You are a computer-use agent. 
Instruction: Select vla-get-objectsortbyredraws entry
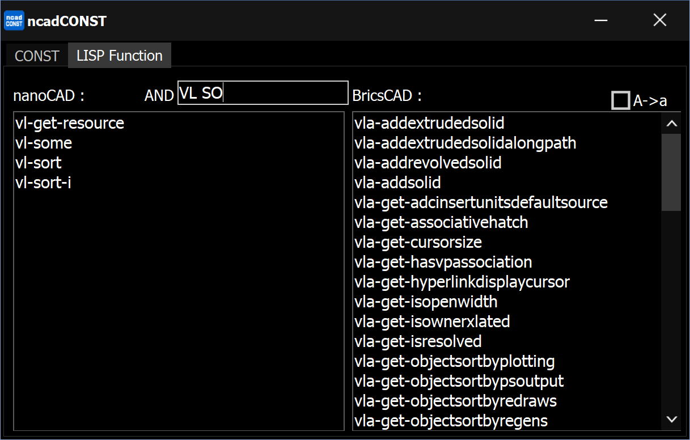tap(507, 401)
